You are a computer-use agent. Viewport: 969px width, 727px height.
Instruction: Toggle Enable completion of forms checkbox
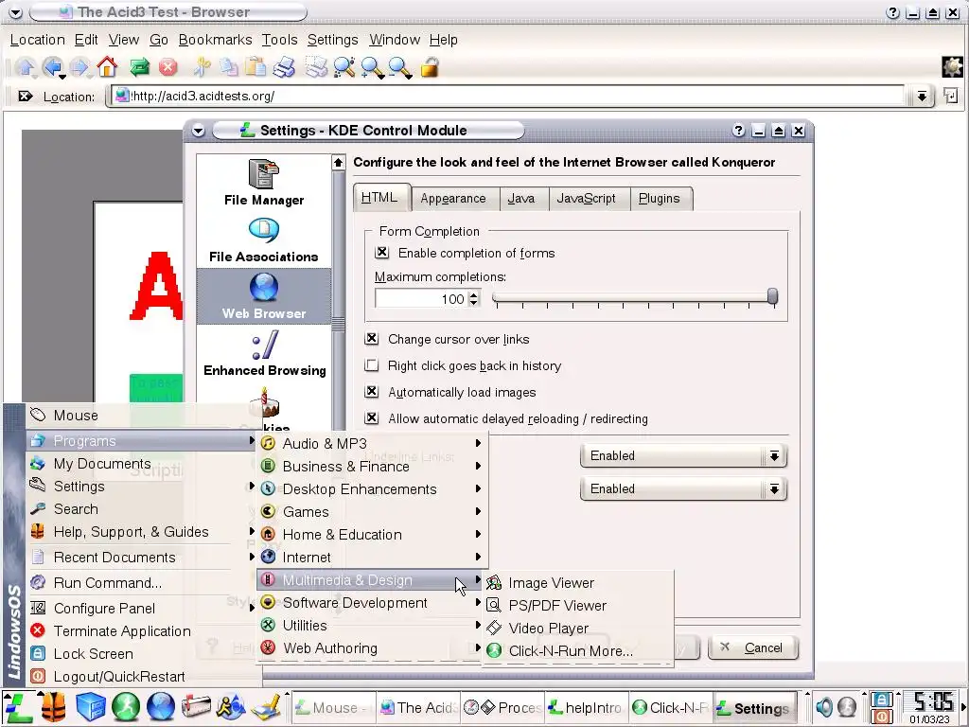(x=382, y=252)
